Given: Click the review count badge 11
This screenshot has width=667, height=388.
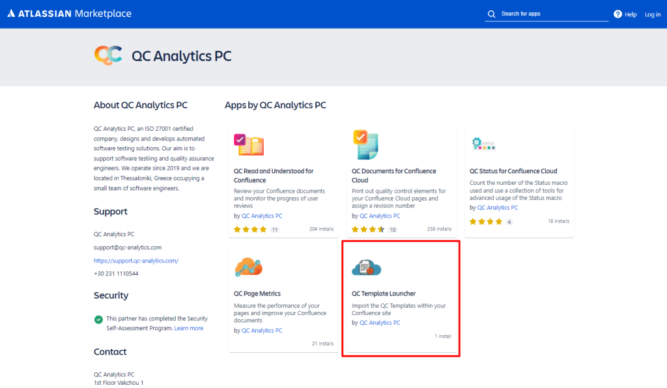Looking at the screenshot, I should point(275,230).
